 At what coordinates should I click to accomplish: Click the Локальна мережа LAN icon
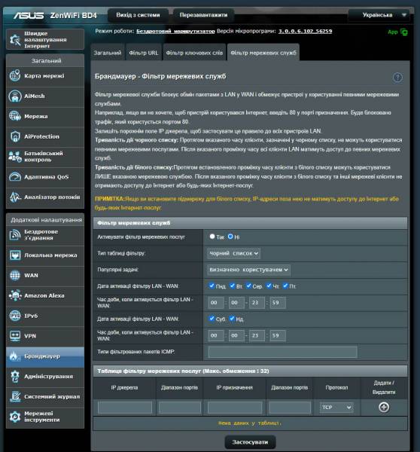15,255
